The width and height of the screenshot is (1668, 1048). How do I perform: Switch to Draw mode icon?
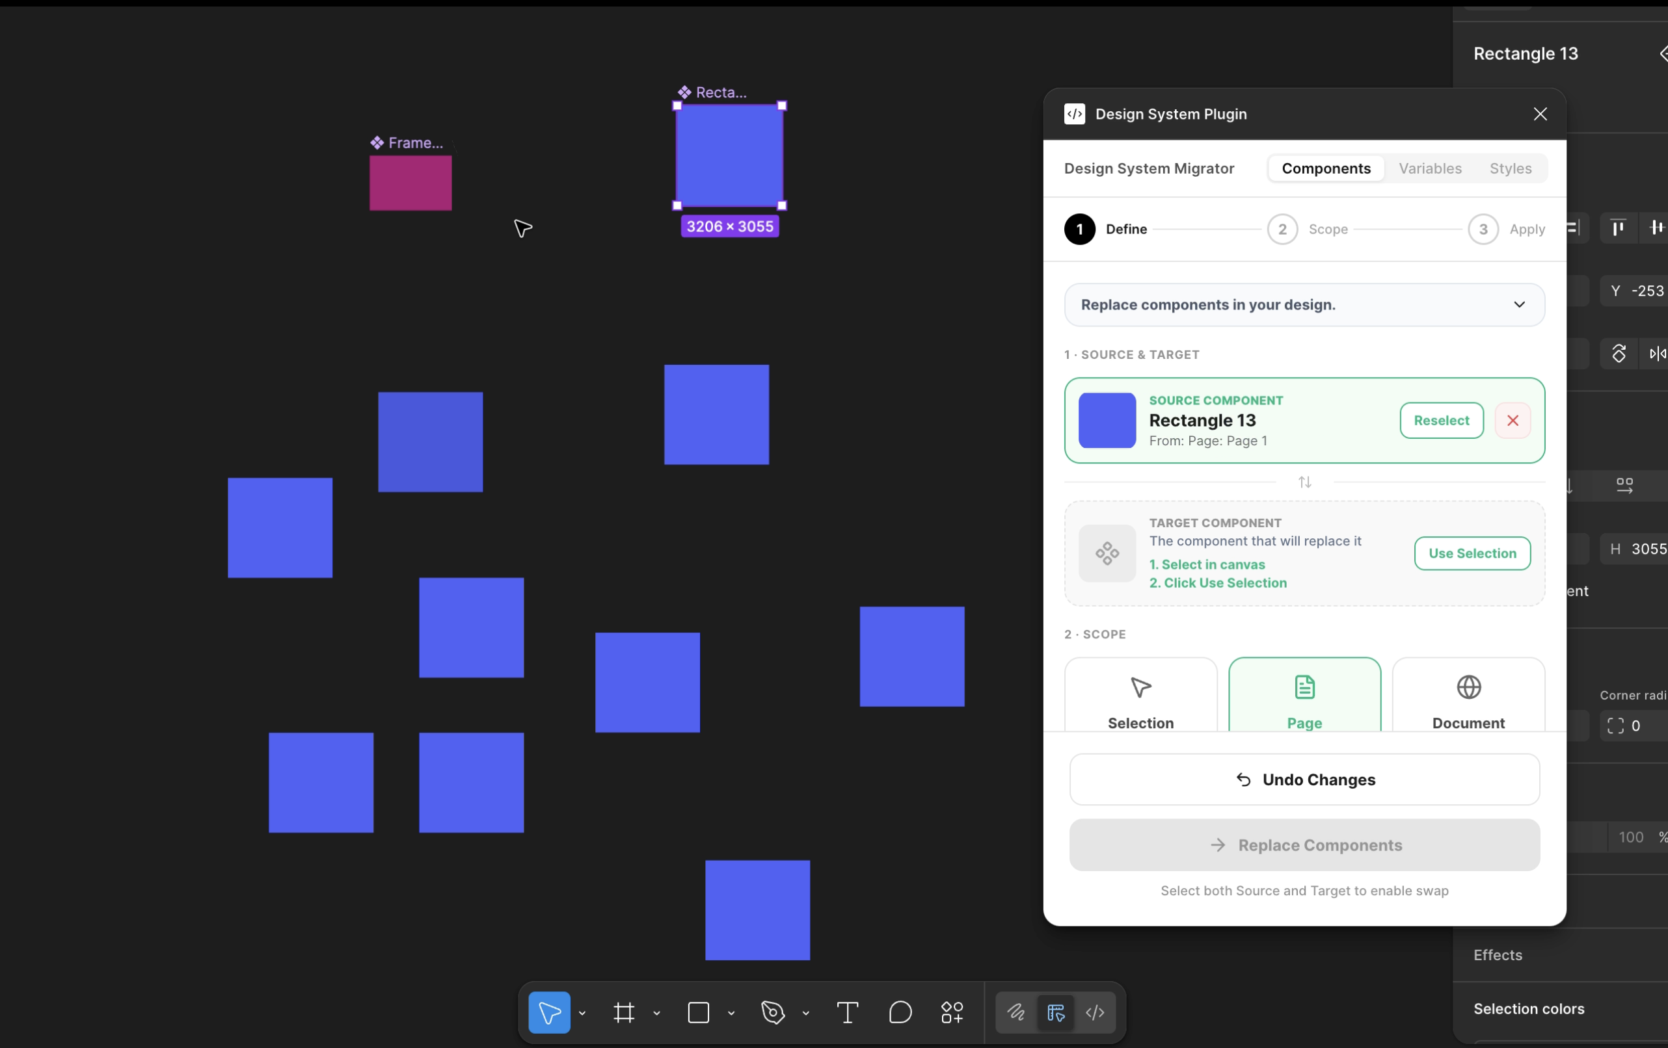pos(1016,1013)
